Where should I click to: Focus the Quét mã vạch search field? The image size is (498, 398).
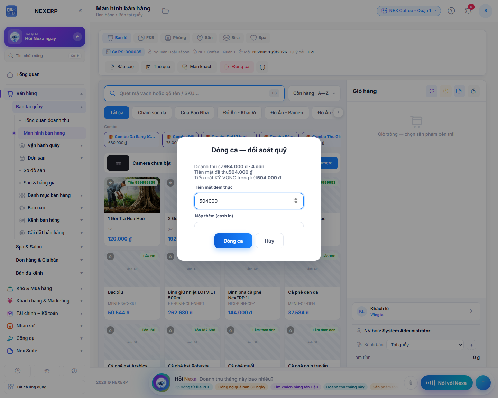[194, 93]
